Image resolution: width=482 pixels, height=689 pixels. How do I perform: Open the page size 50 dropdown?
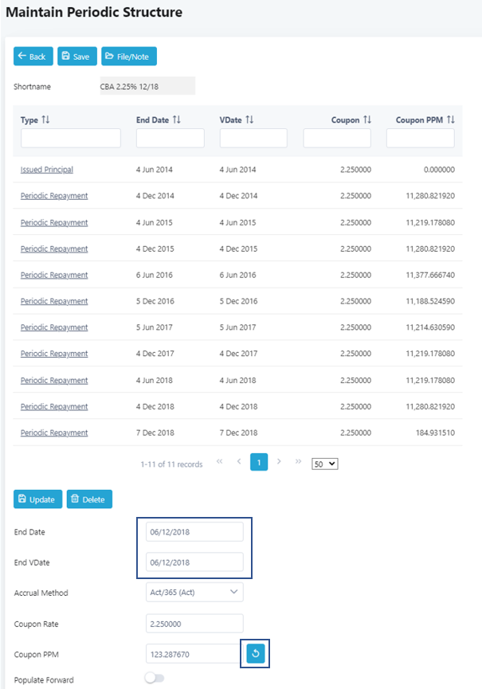[x=325, y=463]
